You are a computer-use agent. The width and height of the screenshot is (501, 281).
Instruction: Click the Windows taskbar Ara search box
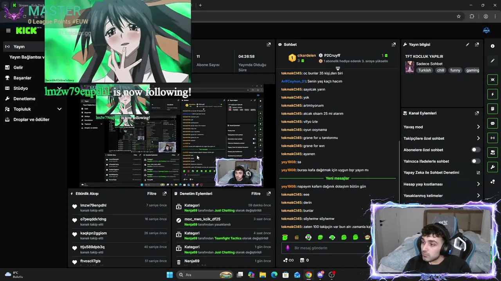point(205,275)
